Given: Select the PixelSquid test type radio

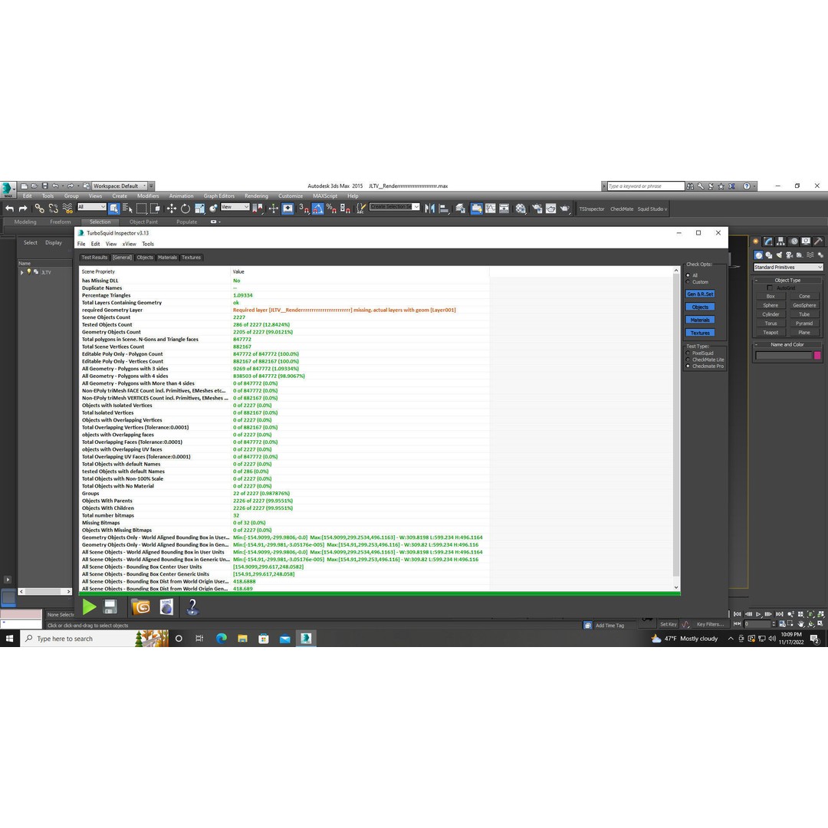Looking at the screenshot, I should tap(688, 353).
